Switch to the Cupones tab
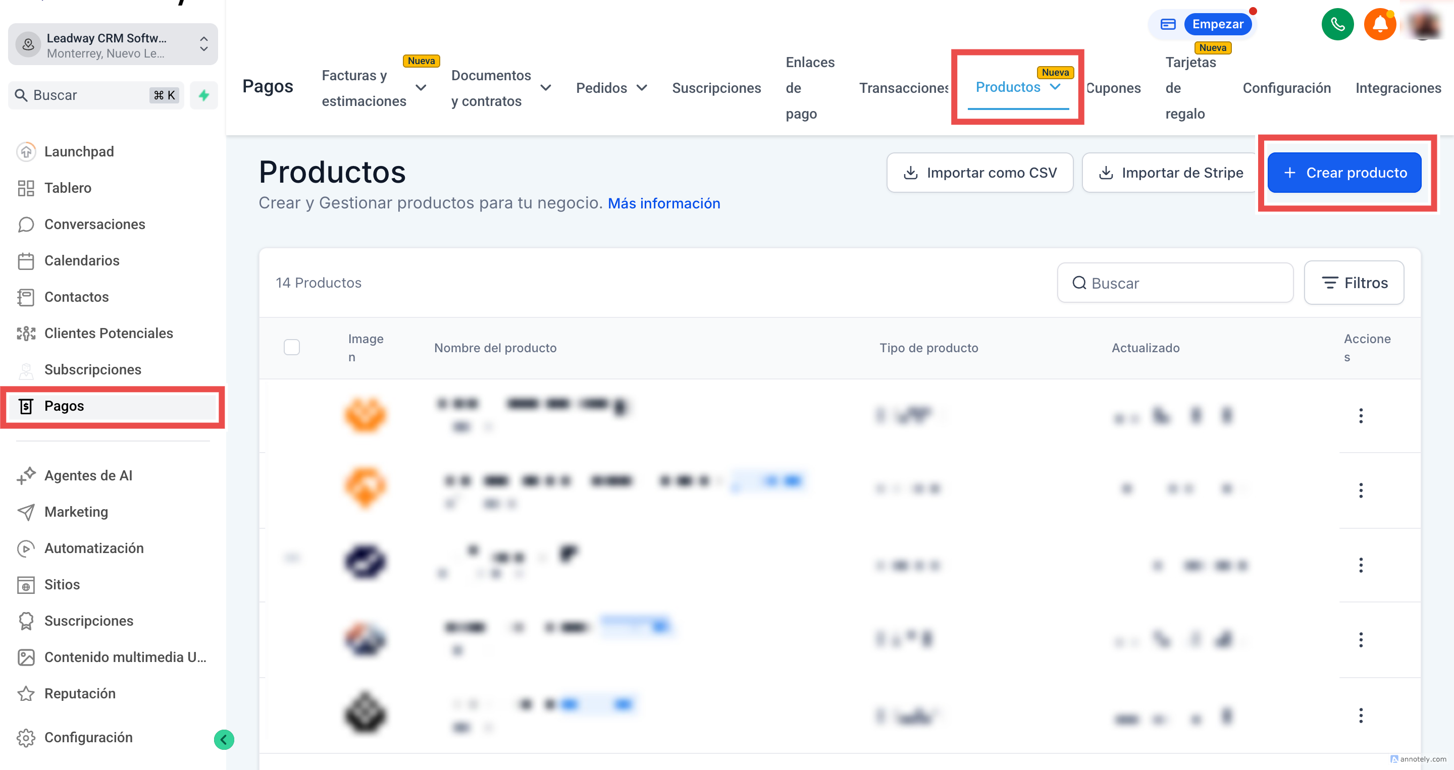Screen dimensions: 1454x770 coord(1113,88)
